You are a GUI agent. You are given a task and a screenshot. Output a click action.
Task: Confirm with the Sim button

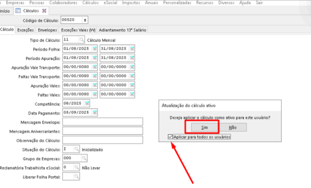[205, 127]
